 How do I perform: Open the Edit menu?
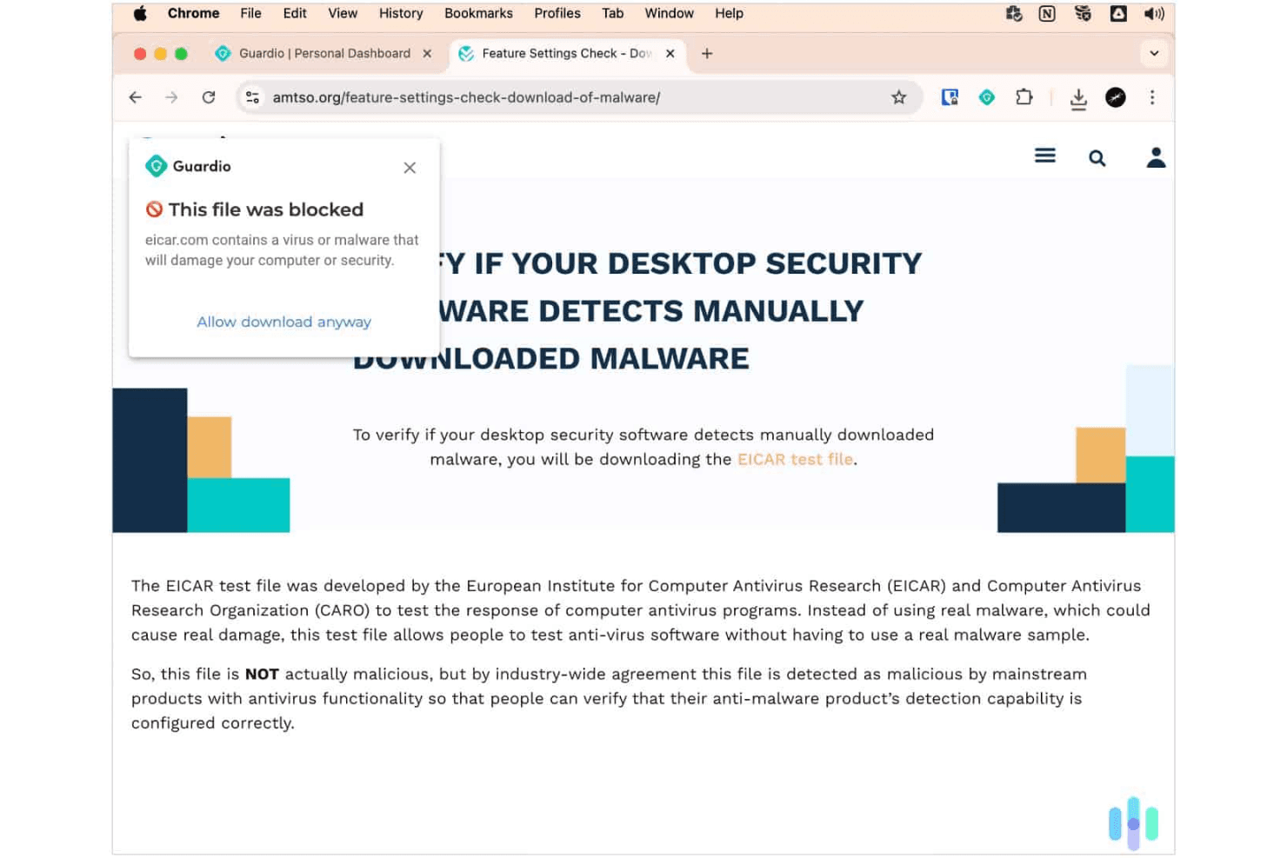pos(295,13)
